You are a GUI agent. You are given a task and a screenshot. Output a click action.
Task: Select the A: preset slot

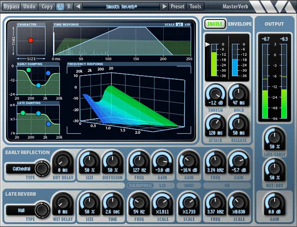pyautogui.click(x=60, y=7)
